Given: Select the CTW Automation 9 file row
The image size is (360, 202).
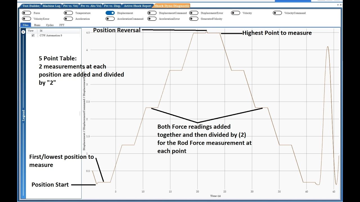Looking at the screenshot, I should point(53,36).
